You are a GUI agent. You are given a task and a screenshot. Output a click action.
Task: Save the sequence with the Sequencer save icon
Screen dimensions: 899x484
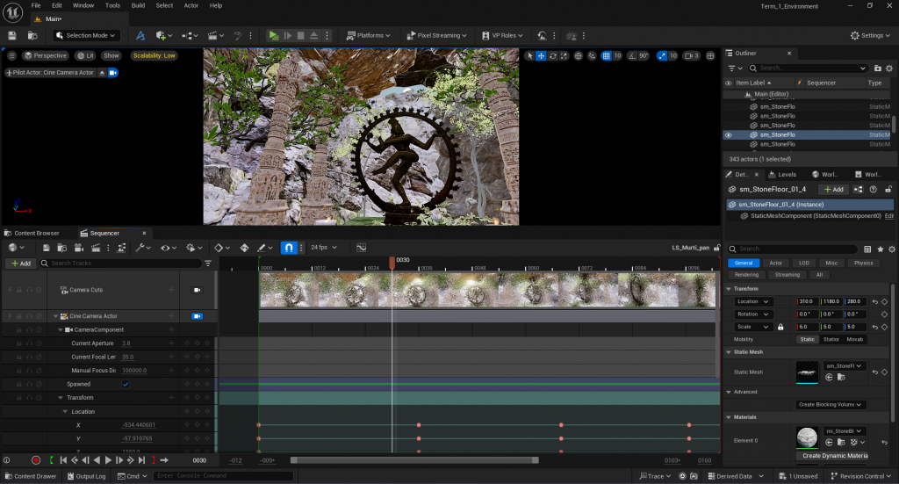[x=46, y=248]
